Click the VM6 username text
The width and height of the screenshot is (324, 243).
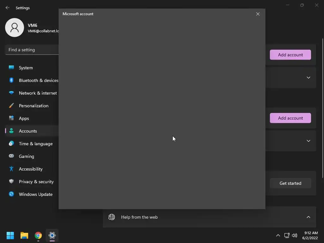point(33,25)
